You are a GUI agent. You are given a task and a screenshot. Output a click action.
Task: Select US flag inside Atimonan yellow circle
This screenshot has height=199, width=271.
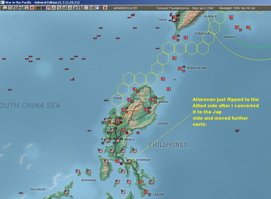[129, 161]
